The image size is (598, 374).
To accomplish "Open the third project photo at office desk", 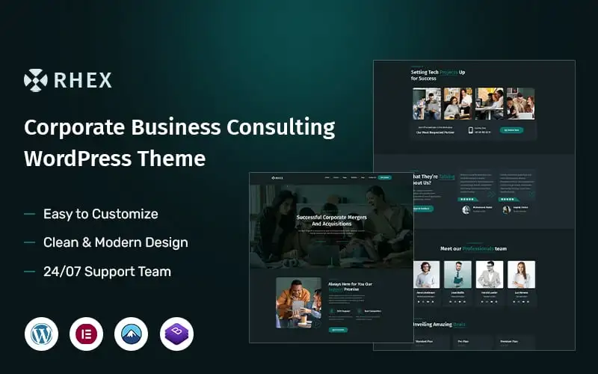I will [x=490, y=104].
